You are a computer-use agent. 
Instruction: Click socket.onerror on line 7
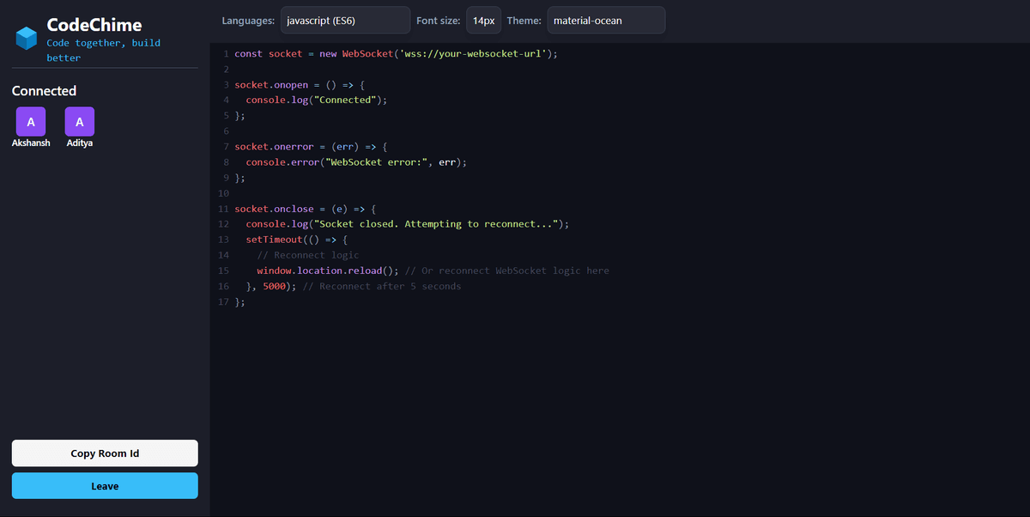tap(274, 147)
